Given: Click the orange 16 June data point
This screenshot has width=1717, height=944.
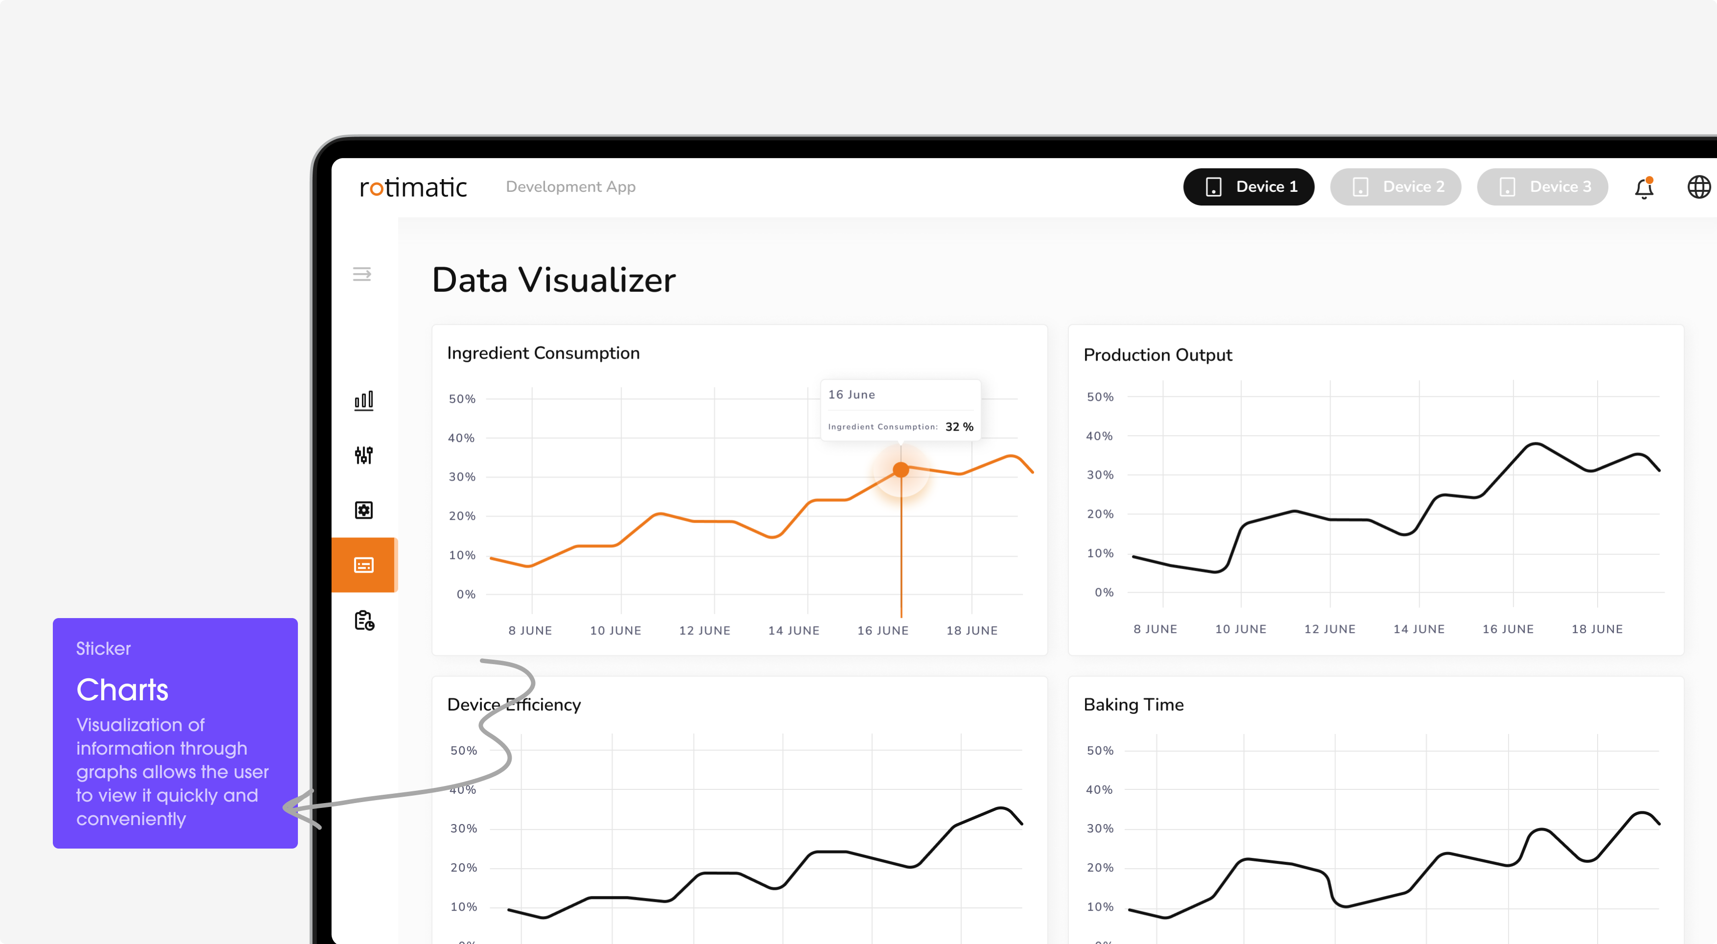Looking at the screenshot, I should coord(901,470).
